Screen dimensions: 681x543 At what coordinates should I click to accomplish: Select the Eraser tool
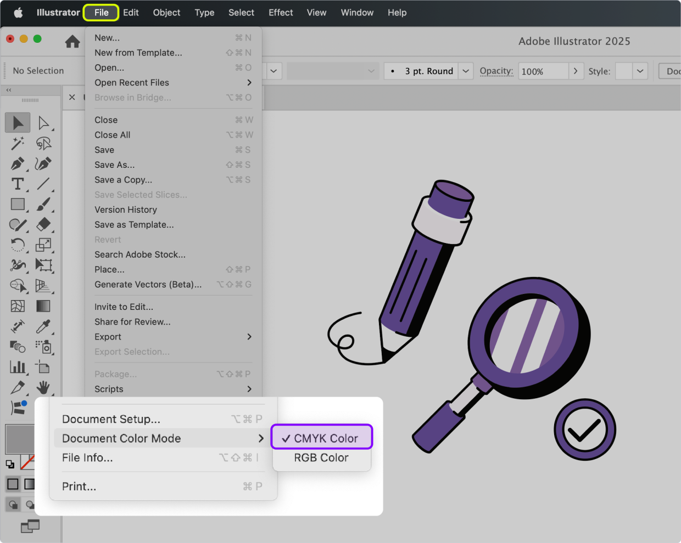(43, 224)
